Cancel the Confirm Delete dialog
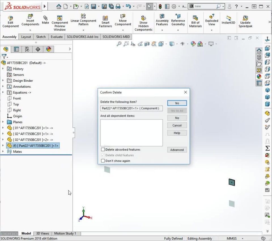 pos(177,125)
